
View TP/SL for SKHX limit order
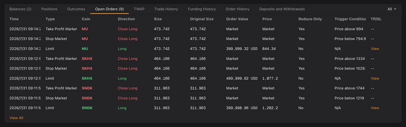pyautogui.click(x=375, y=78)
